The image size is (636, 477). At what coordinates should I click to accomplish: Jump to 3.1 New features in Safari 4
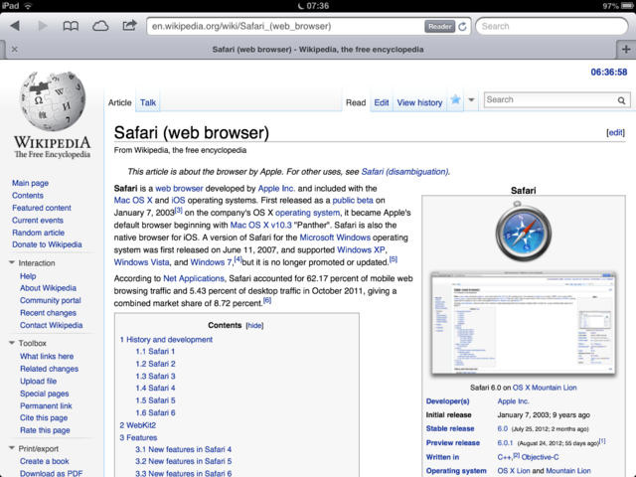183,449
